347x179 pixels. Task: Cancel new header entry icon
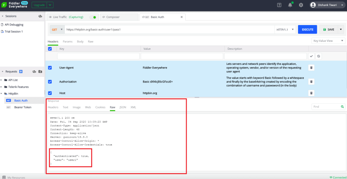[318, 56]
